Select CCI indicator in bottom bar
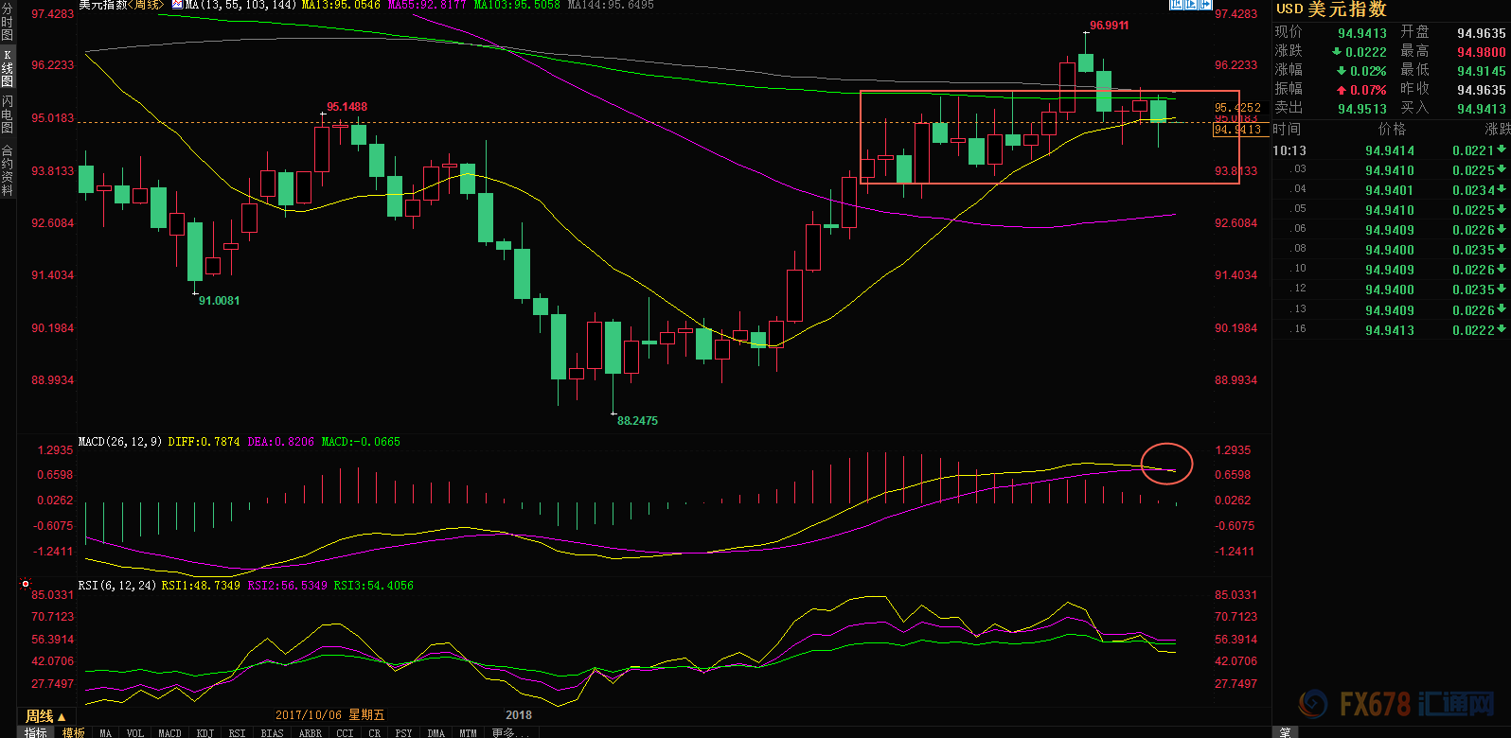The width and height of the screenshot is (1511, 738). [x=346, y=732]
